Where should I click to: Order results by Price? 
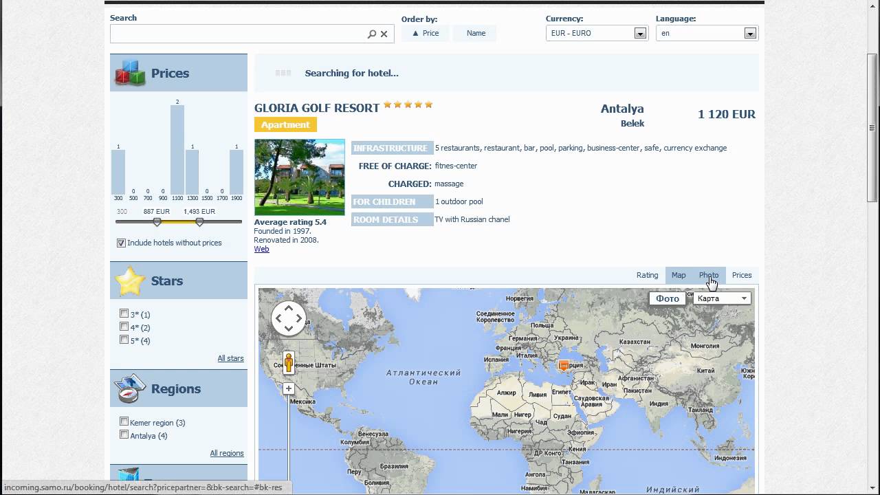[x=426, y=33]
